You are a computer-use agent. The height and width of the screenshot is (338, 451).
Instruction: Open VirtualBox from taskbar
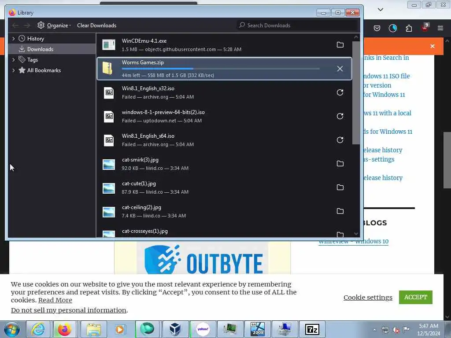pyautogui.click(x=174, y=329)
